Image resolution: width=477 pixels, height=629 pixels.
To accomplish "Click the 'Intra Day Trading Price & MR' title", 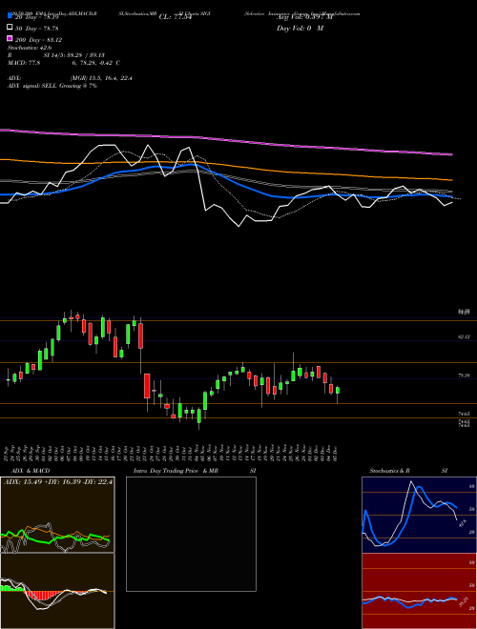I will 176,471.
